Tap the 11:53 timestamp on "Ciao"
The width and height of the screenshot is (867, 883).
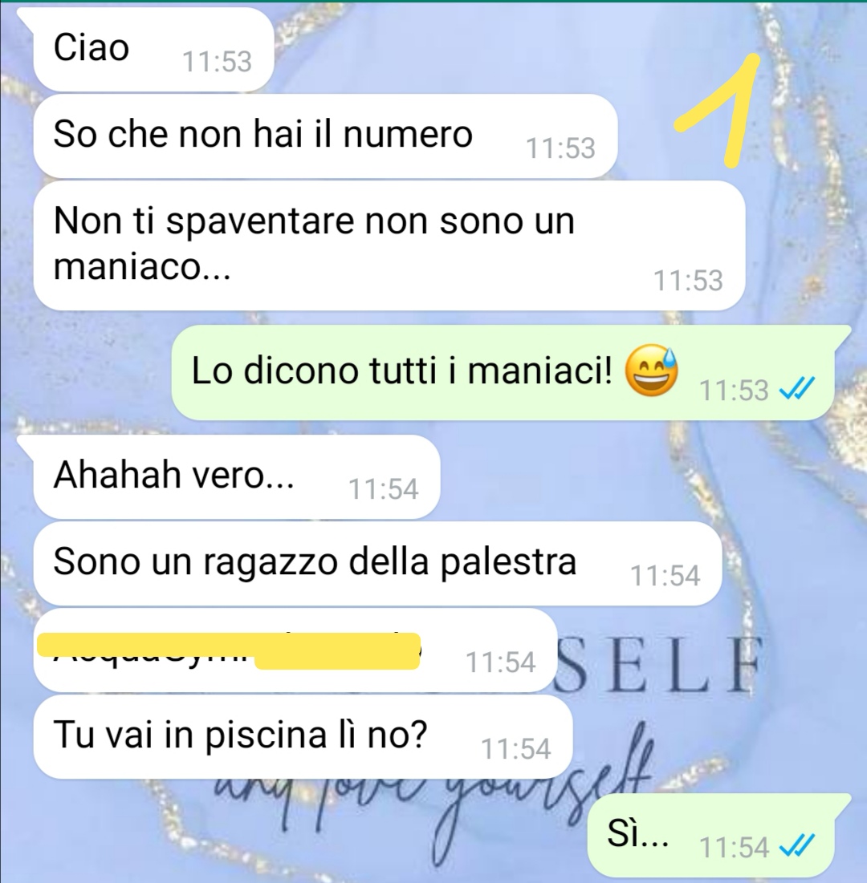coord(217,62)
